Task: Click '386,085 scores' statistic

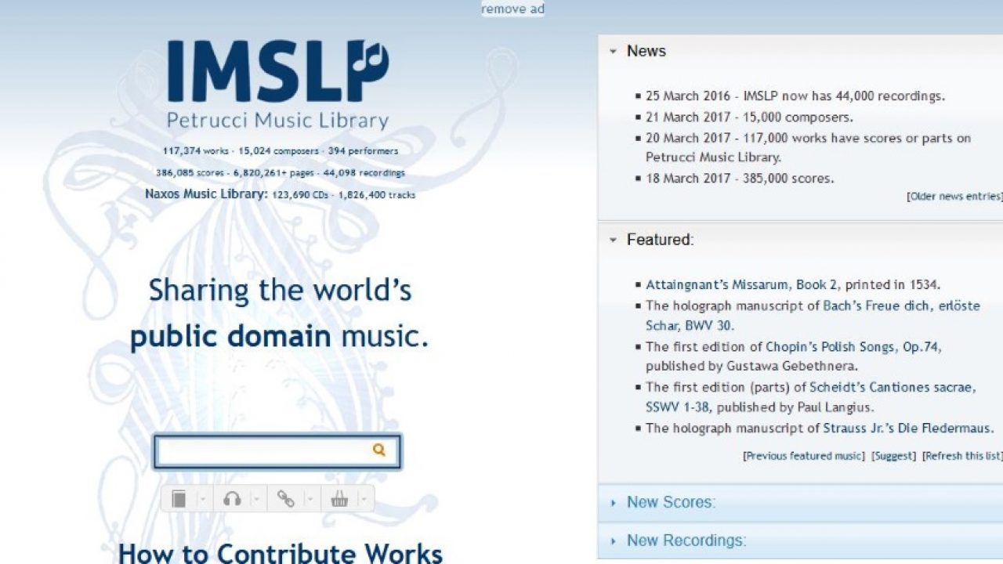Action: (189, 173)
